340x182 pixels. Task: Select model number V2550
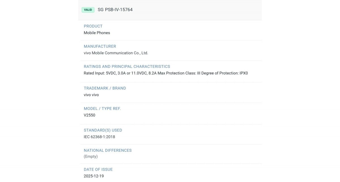point(89,115)
